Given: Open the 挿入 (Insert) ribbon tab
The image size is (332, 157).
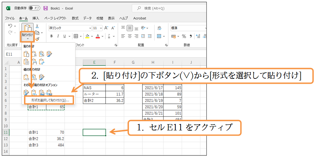Looking at the screenshot, I should point(36,18).
